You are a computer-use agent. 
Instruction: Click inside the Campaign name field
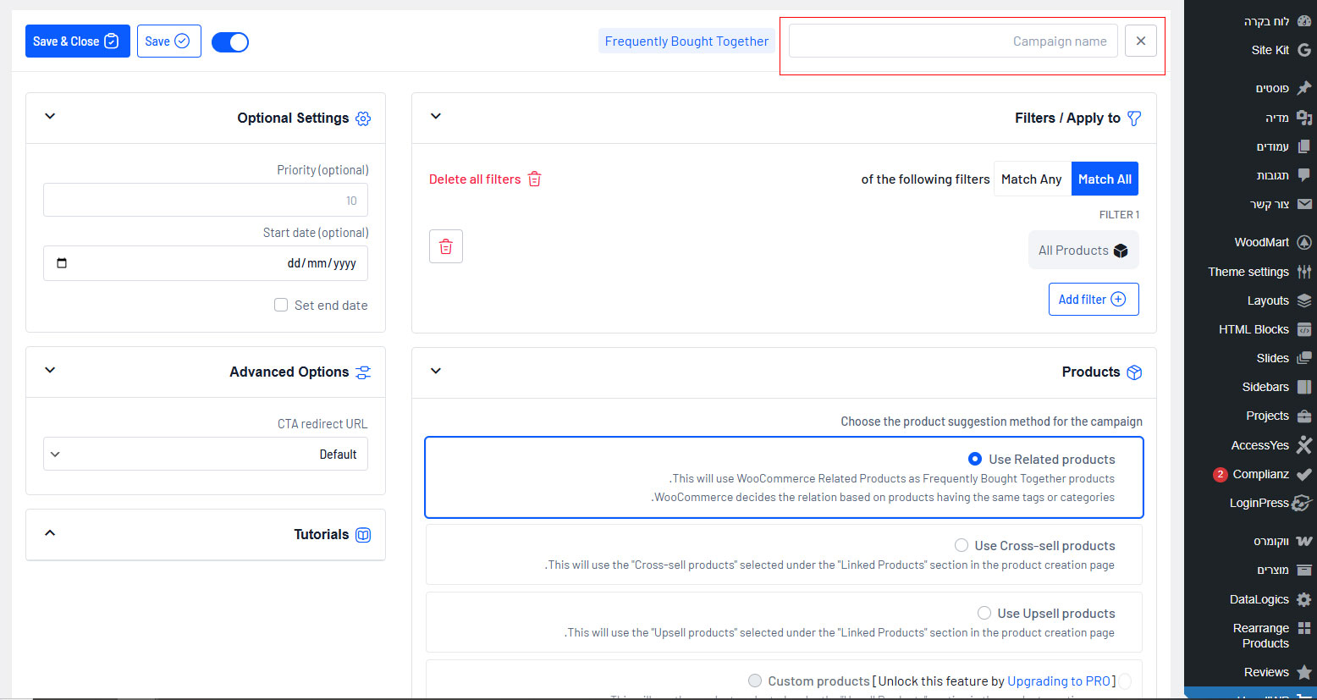click(952, 41)
